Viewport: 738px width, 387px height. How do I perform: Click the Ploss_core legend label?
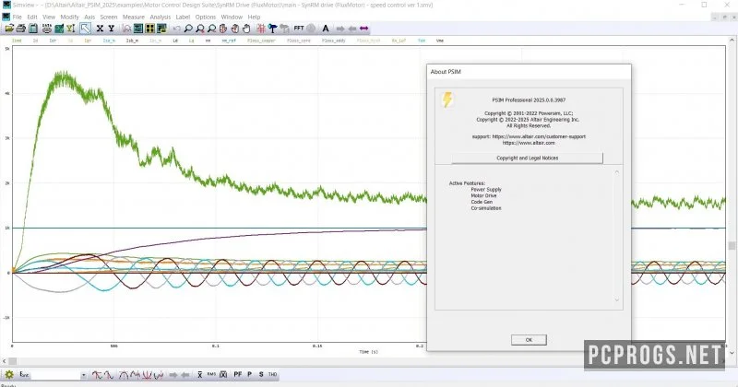click(299, 41)
